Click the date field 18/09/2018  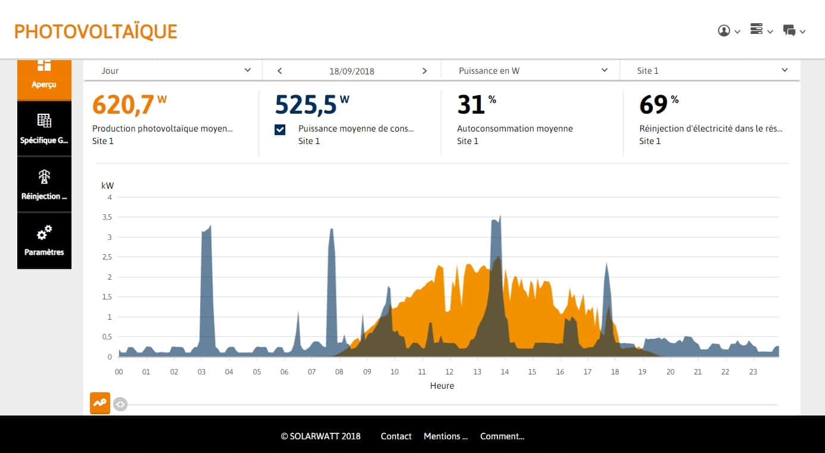351,71
